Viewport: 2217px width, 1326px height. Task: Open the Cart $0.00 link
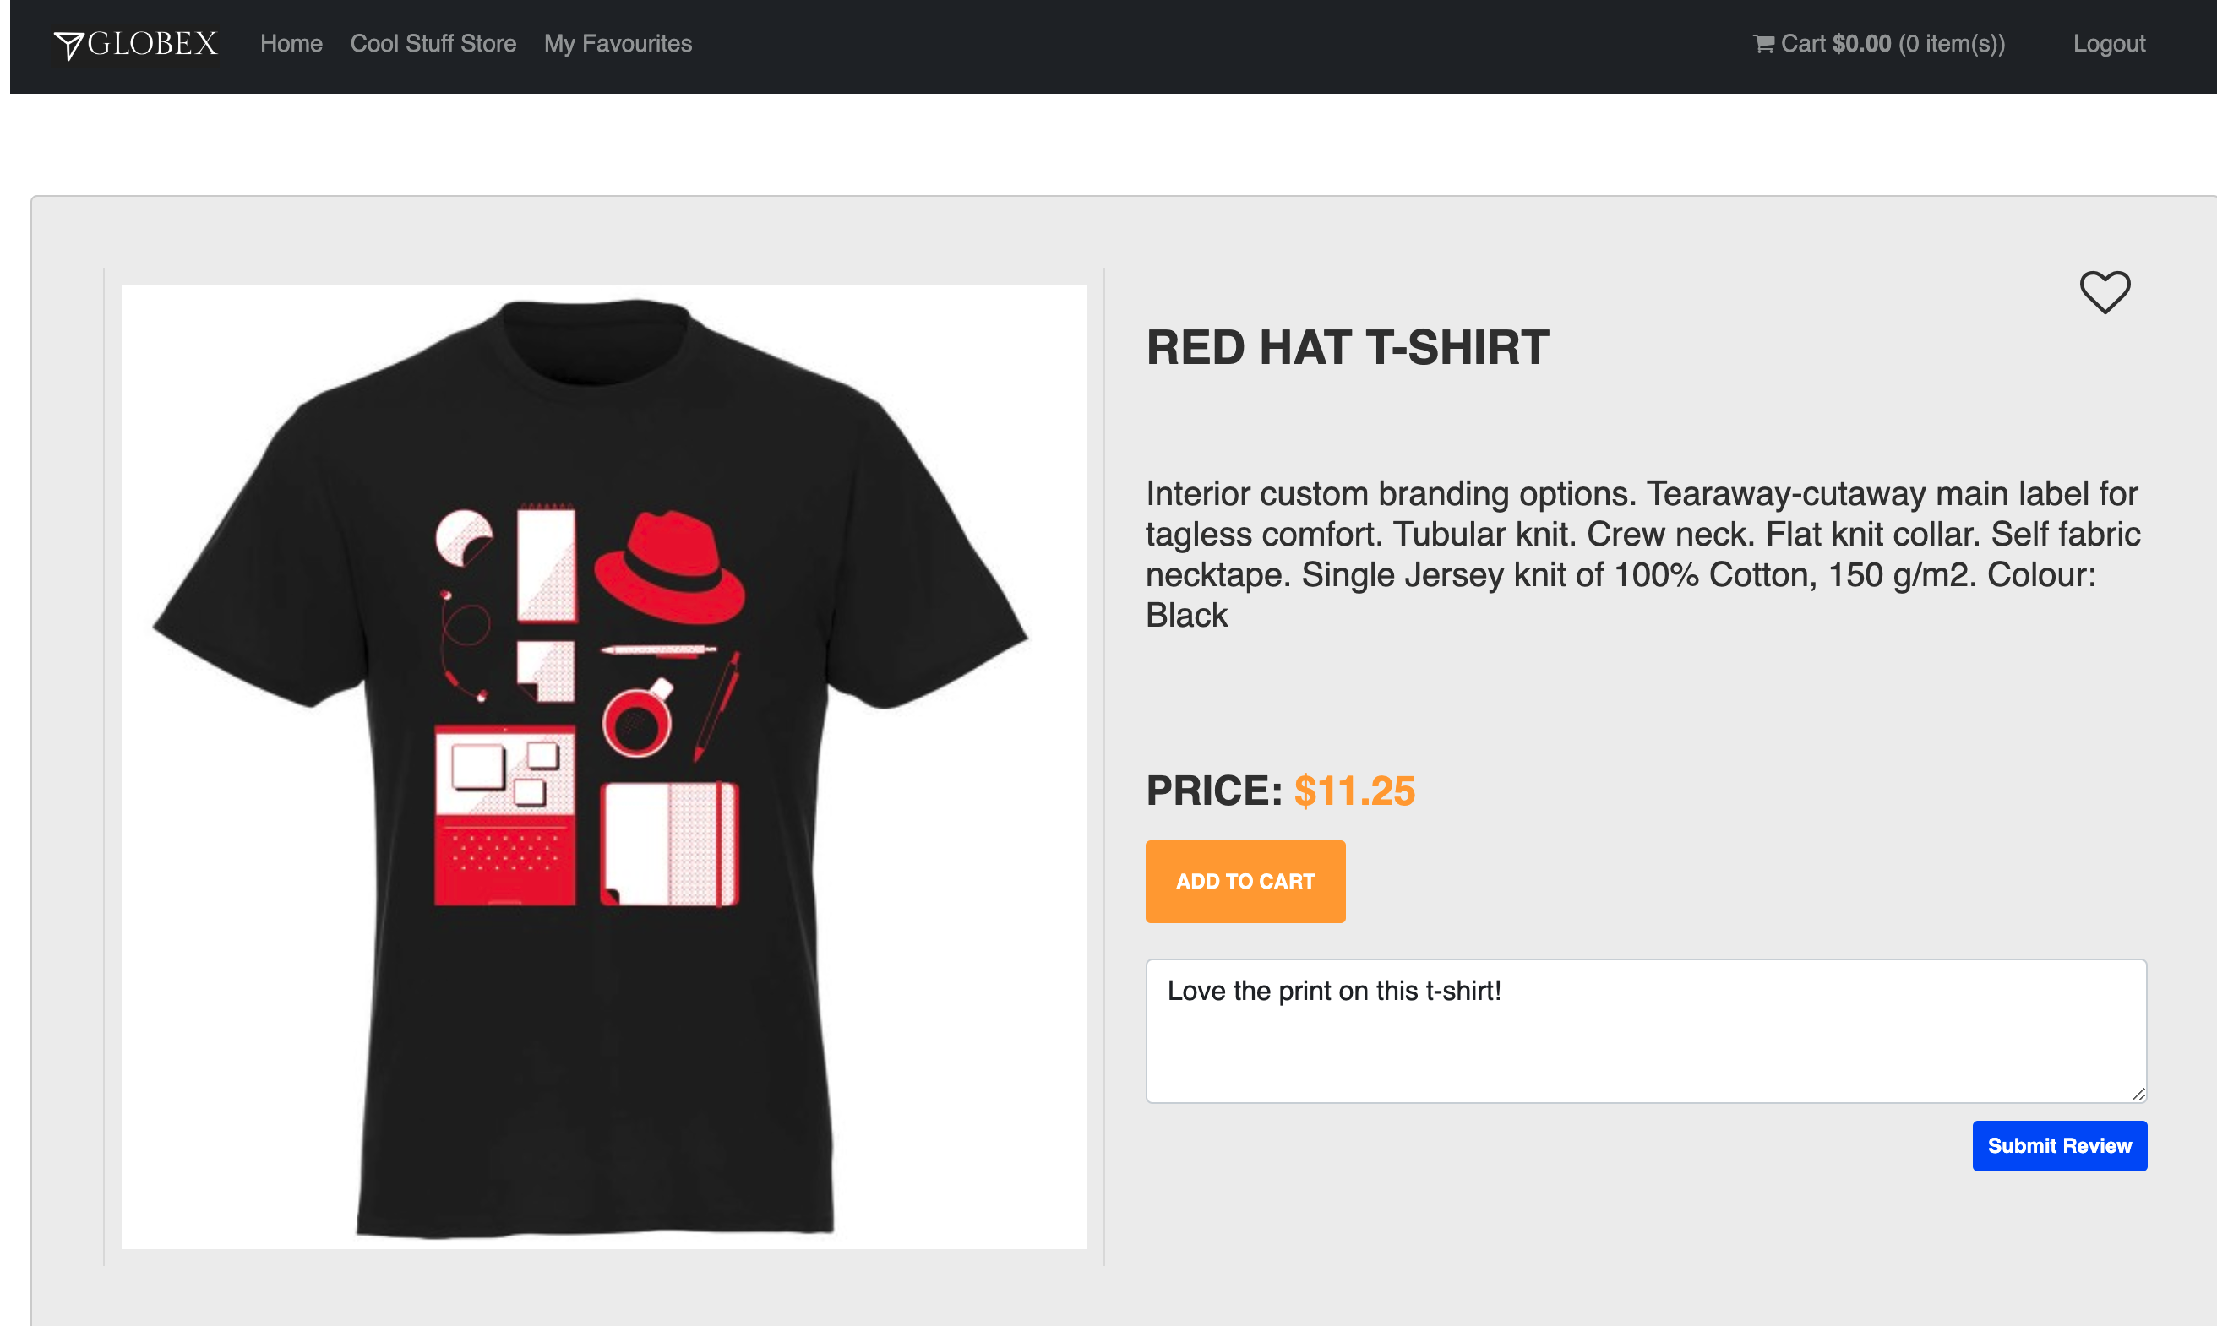coord(1879,44)
